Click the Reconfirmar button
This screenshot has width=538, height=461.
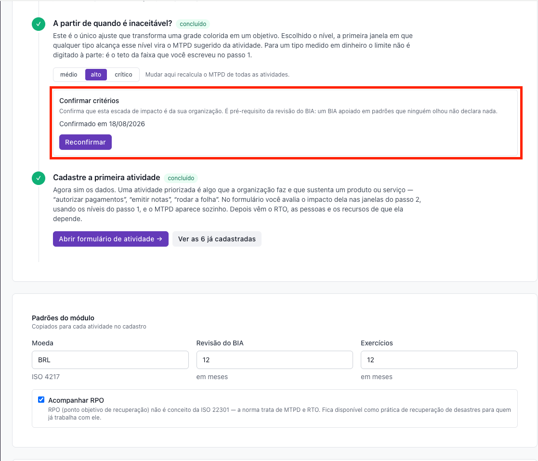tap(85, 142)
